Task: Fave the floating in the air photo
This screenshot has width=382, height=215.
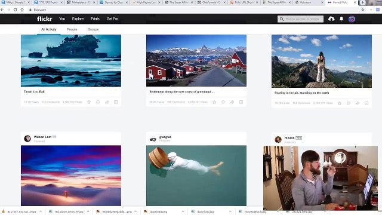Action: [340, 103]
